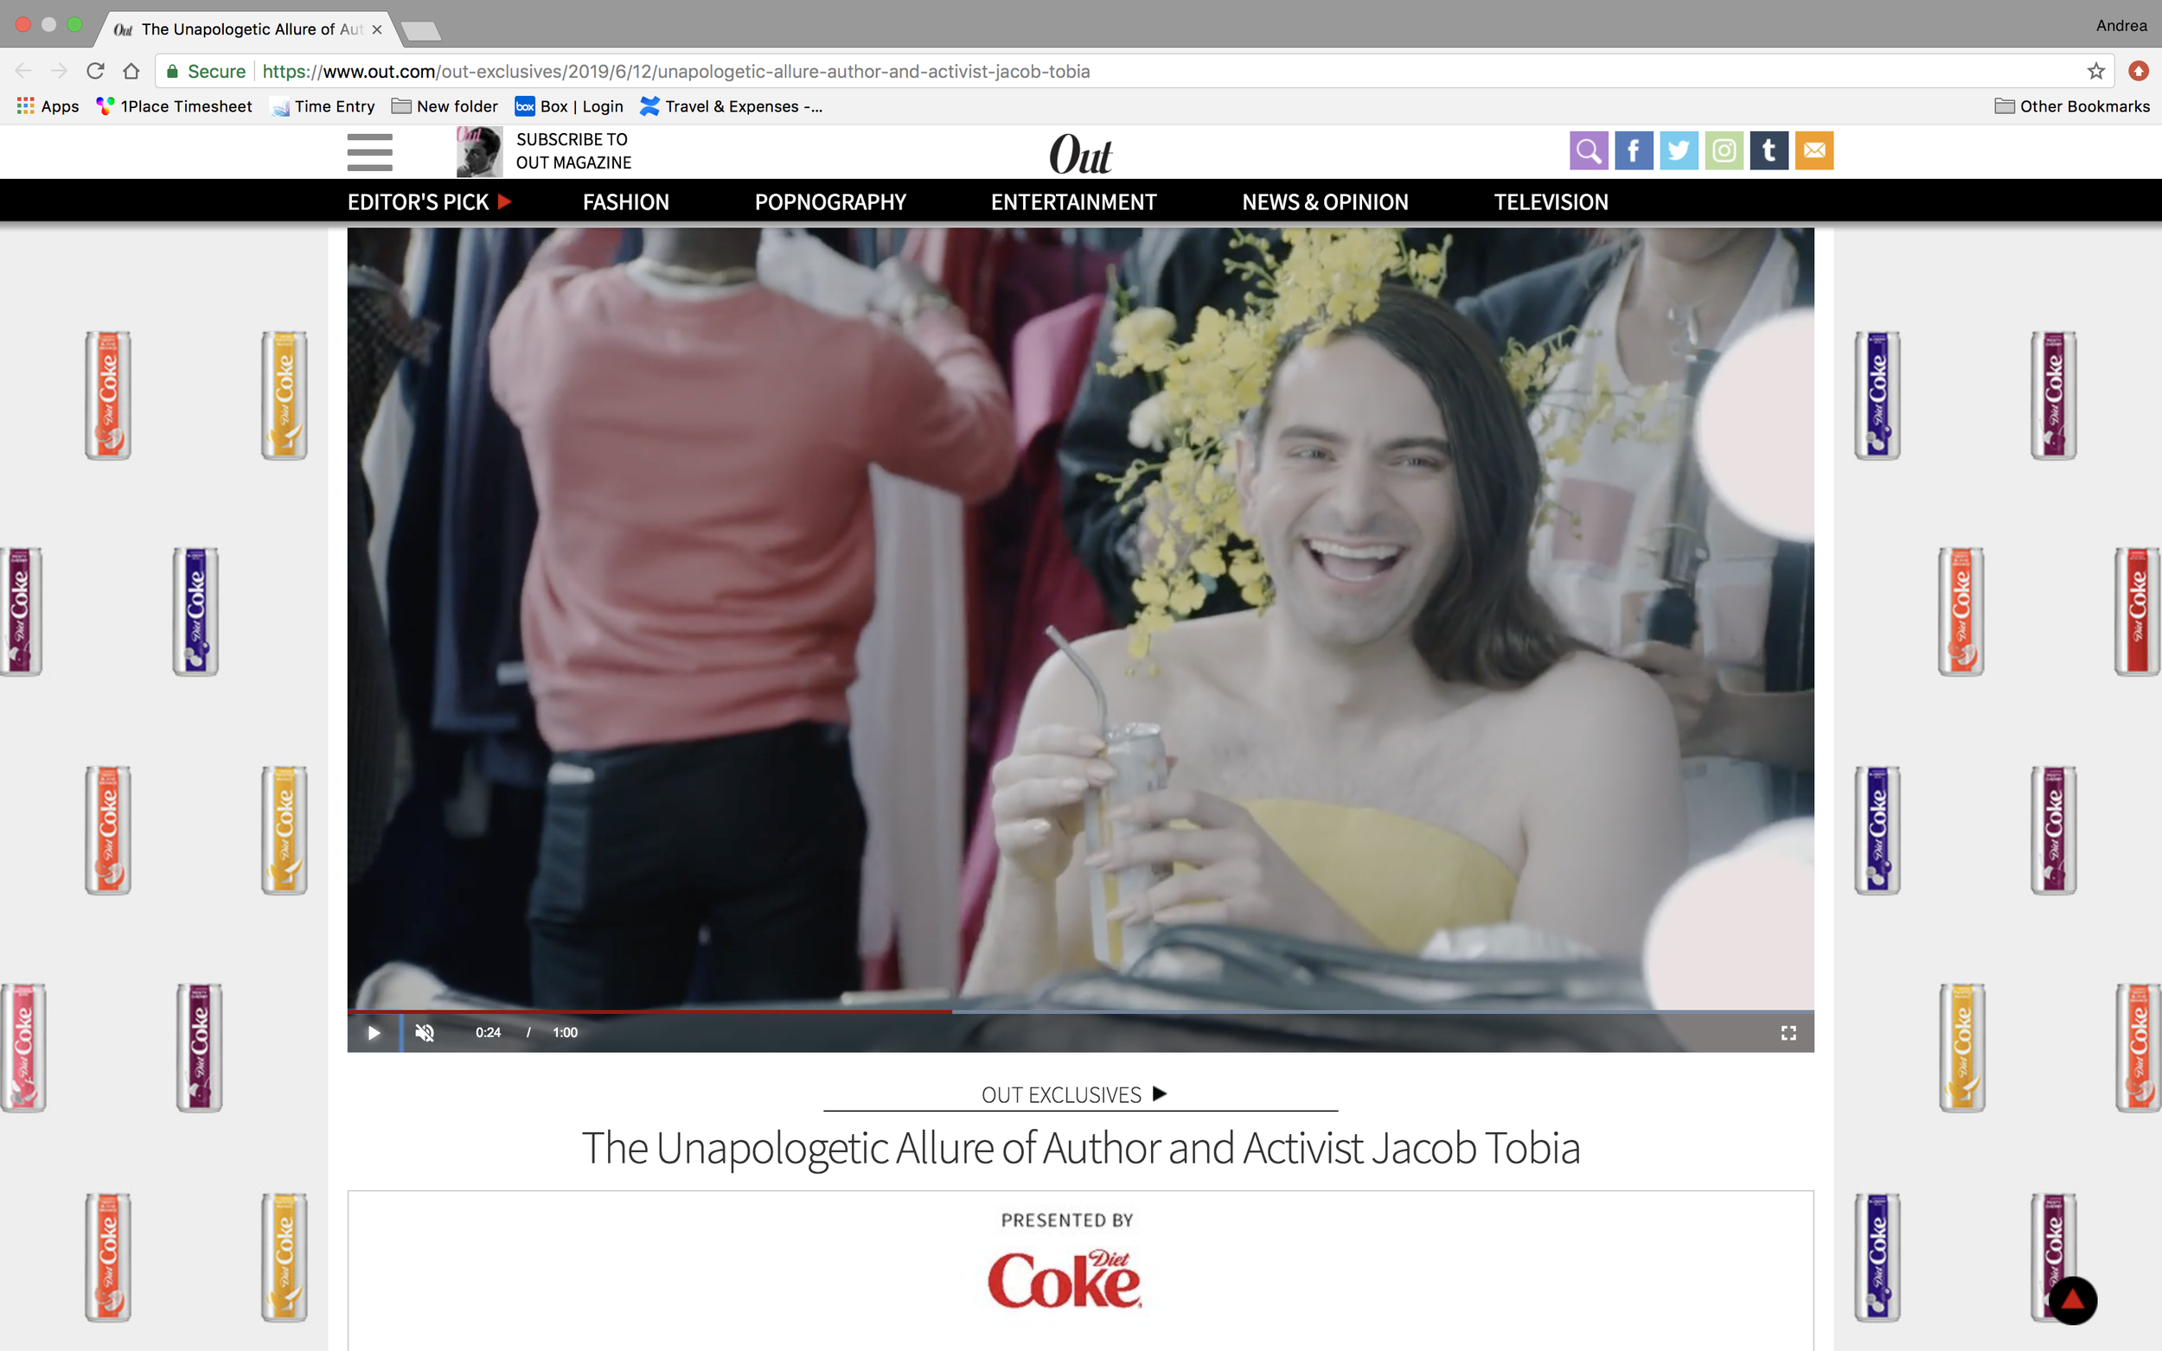Open the Television section
Viewport: 2162px width, 1351px height.
tap(1551, 202)
